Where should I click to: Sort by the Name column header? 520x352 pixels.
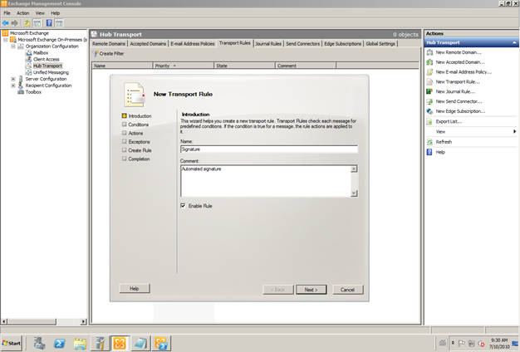[122, 66]
